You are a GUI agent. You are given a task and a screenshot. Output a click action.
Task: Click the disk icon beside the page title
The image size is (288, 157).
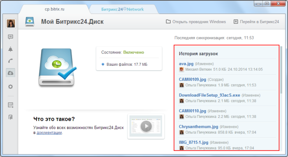pos(30,22)
